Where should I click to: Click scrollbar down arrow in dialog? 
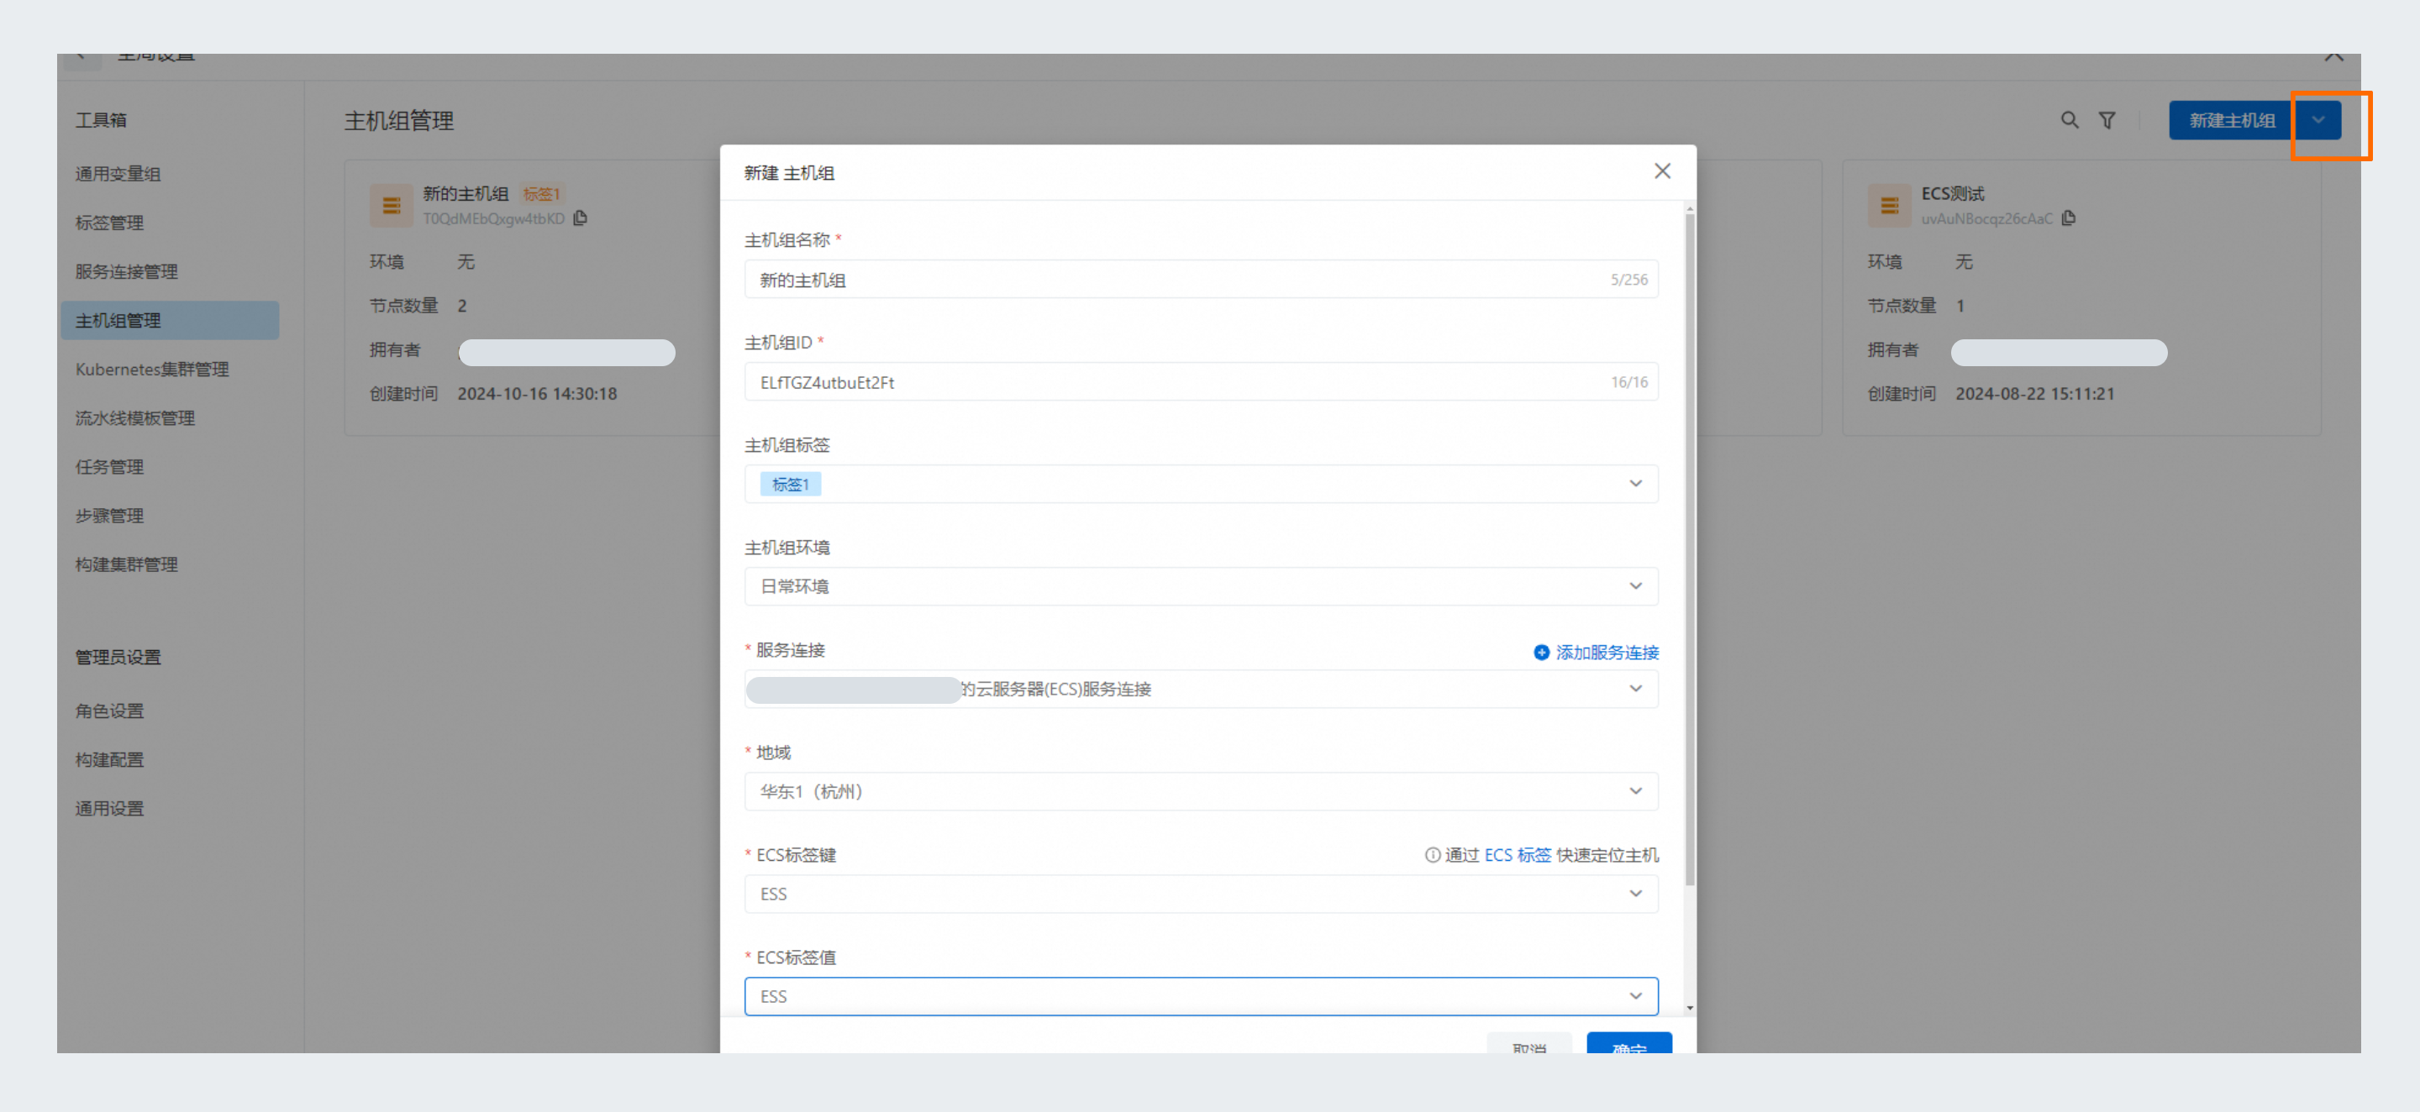pos(1689,1008)
